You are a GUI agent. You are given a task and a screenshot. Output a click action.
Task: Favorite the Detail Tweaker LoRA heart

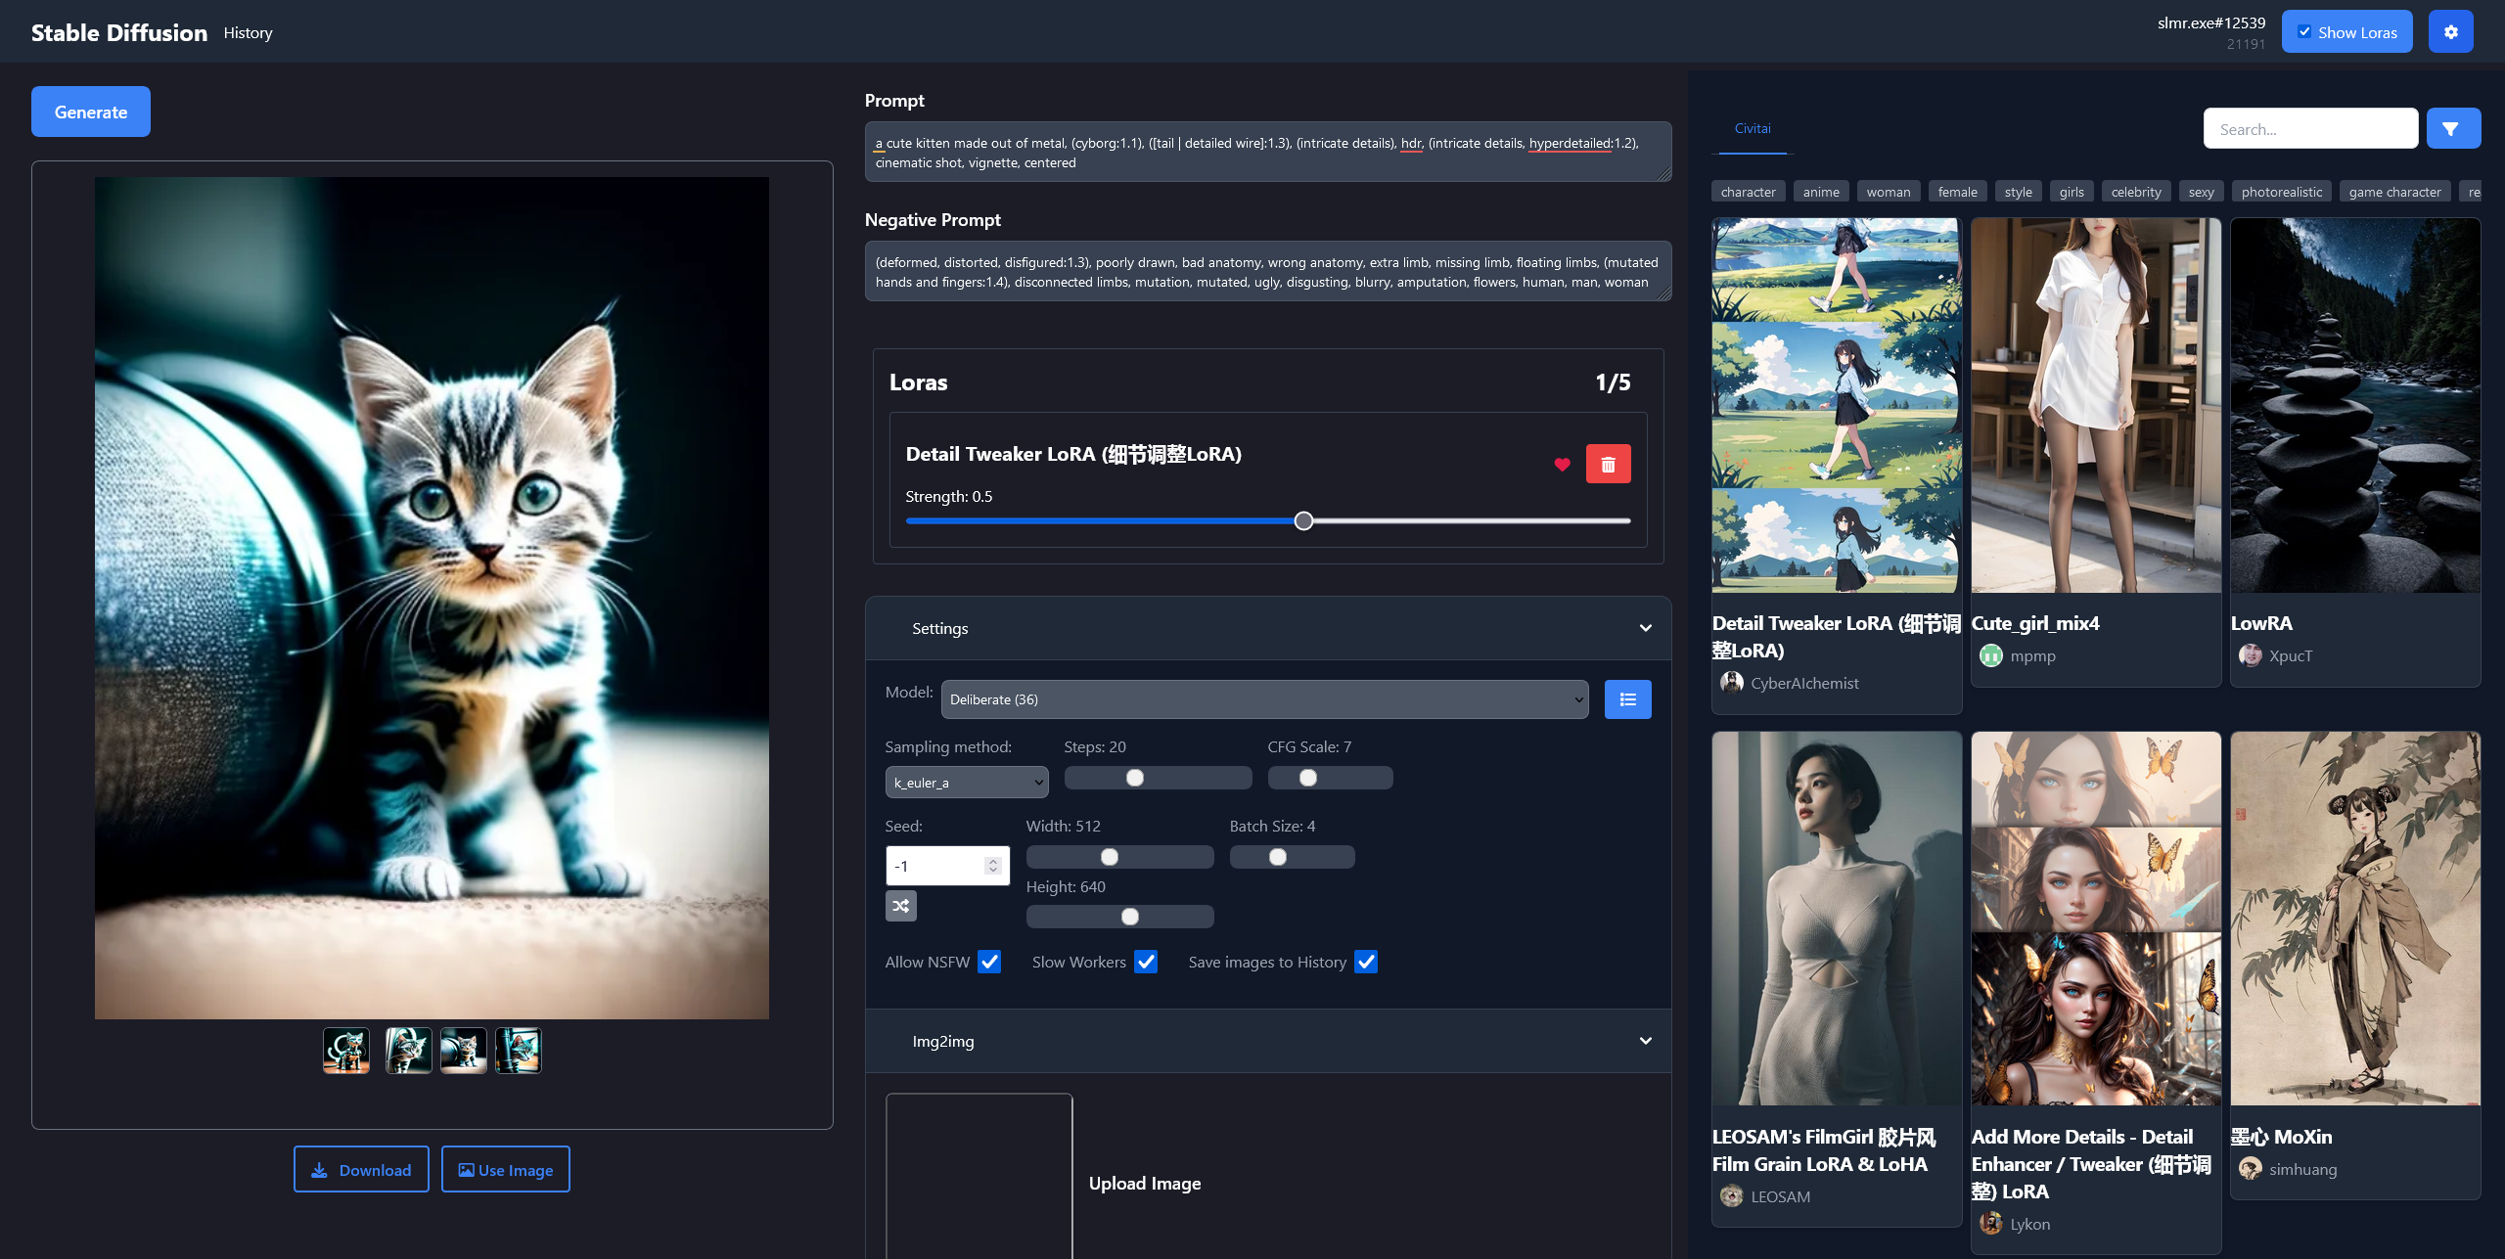click(1562, 465)
